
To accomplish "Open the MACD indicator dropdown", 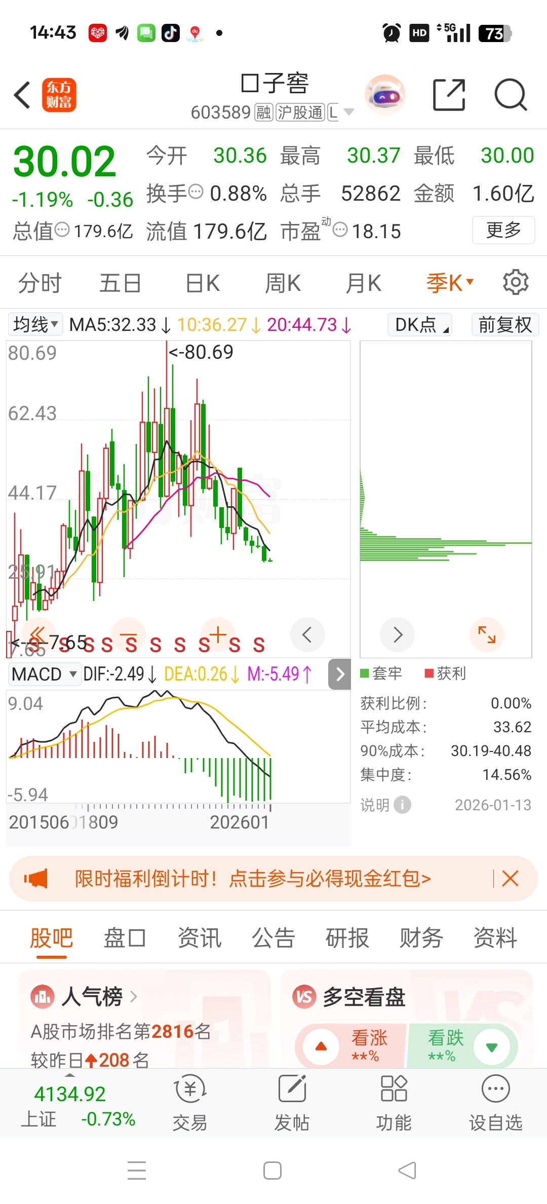I will (44, 674).
